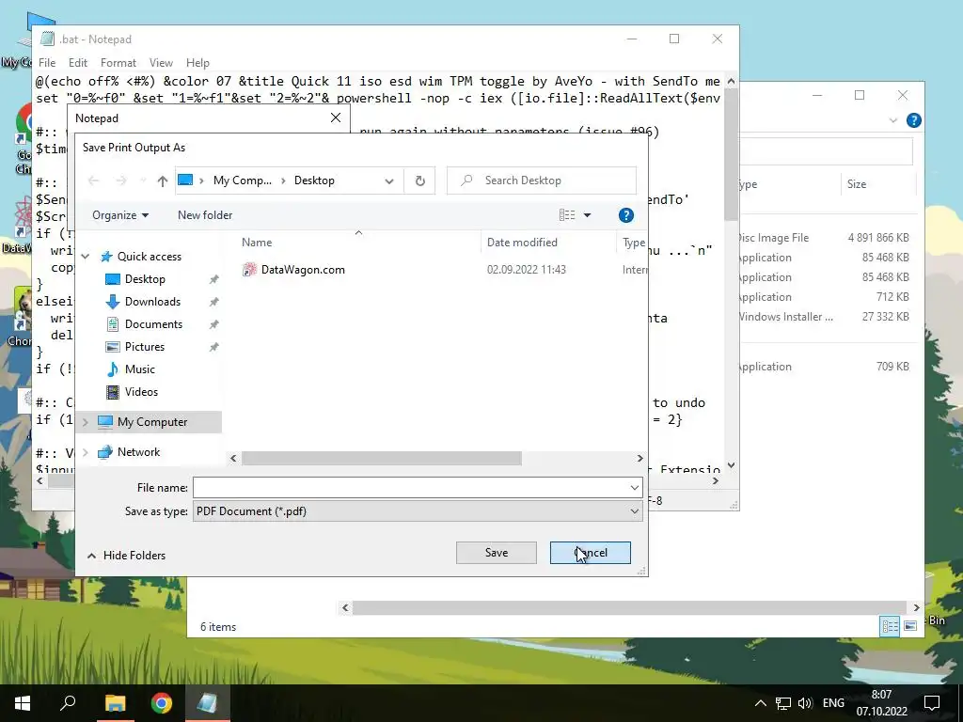This screenshot has height=722, width=963.
Task: Click the Back arrow in the save dialog
Action: (x=93, y=180)
